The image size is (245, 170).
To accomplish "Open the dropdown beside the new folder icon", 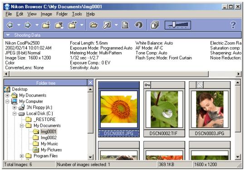I will click(x=82, y=25).
